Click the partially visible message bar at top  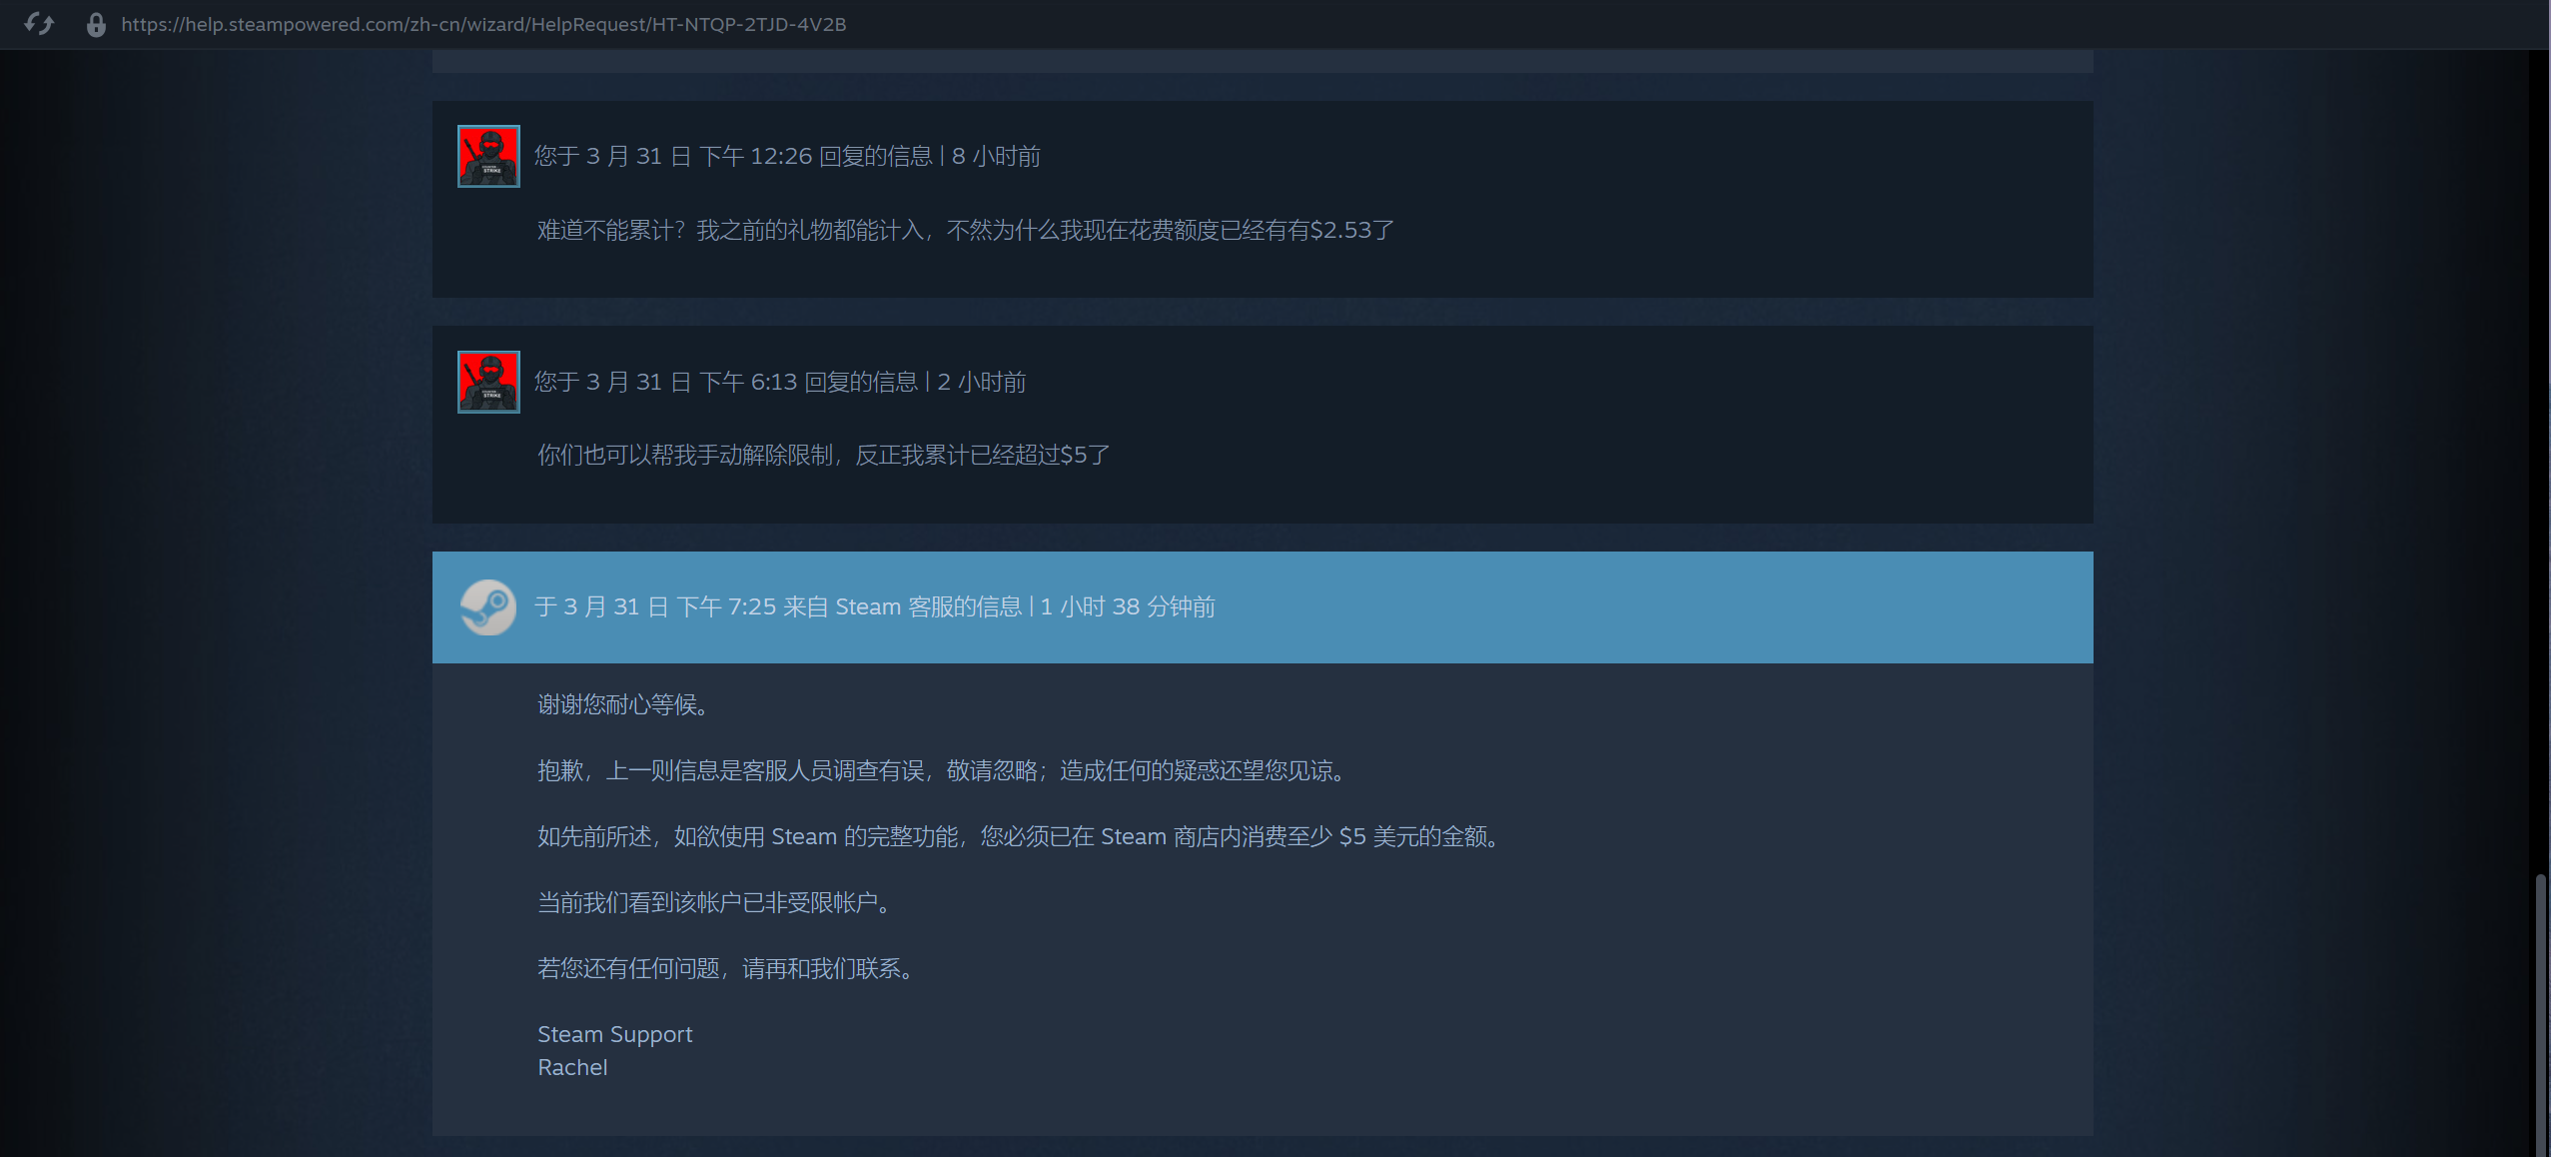click(1263, 61)
